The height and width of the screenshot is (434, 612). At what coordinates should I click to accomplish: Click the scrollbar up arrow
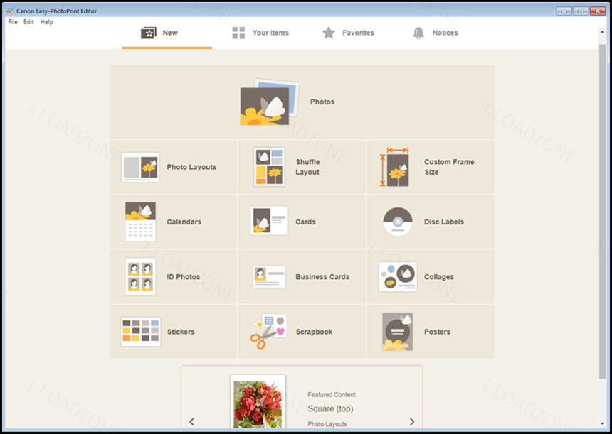tap(603, 31)
